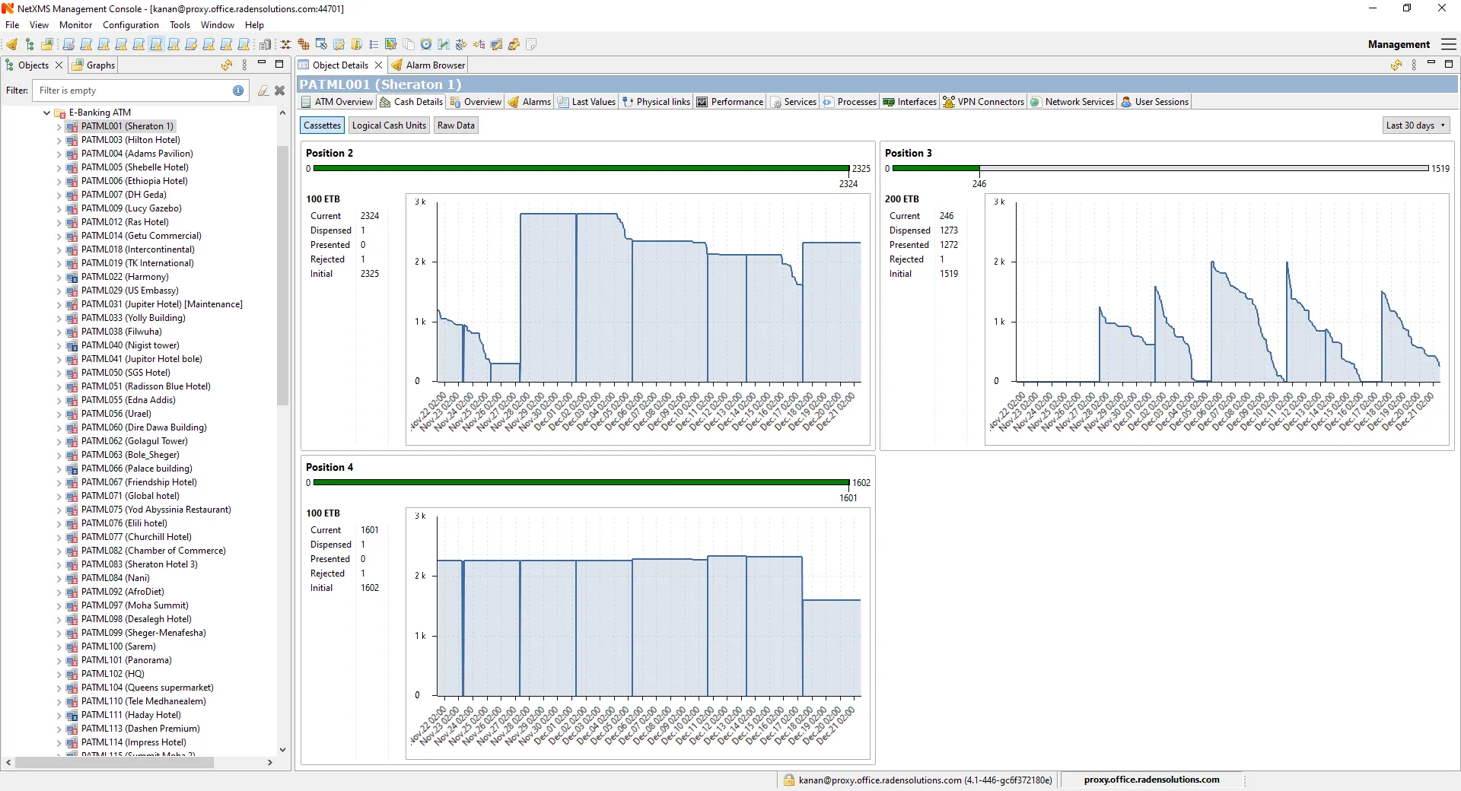Viewport: 1461px width, 791px height.
Task: Toggle the Cassettes view button
Action: click(x=322, y=125)
